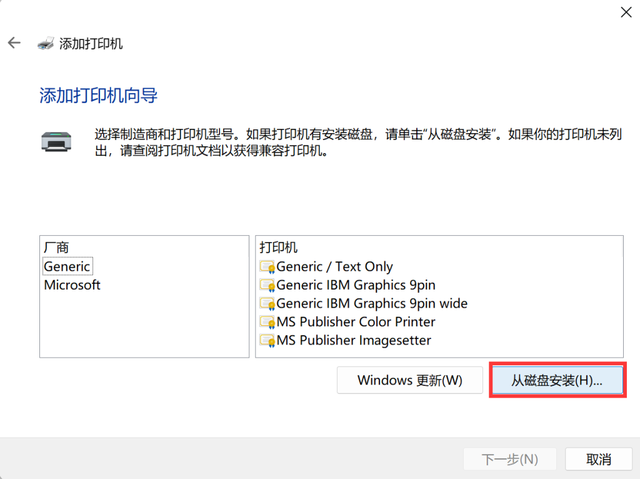Click the MS Publisher Imagesetter driver icon
The image size is (640, 479).
pyautogui.click(x=267, y=341)
